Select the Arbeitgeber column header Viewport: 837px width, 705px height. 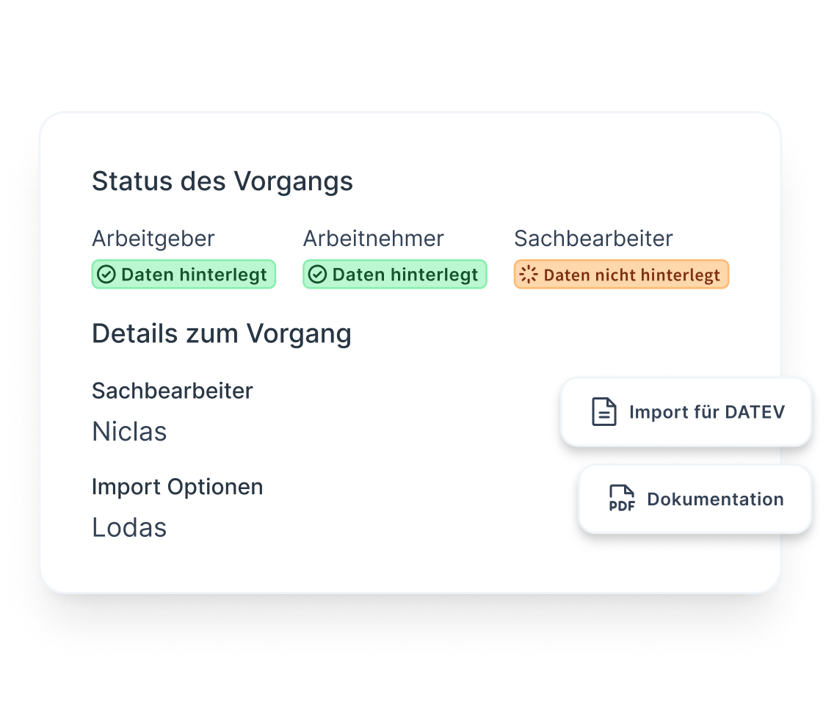153,238
